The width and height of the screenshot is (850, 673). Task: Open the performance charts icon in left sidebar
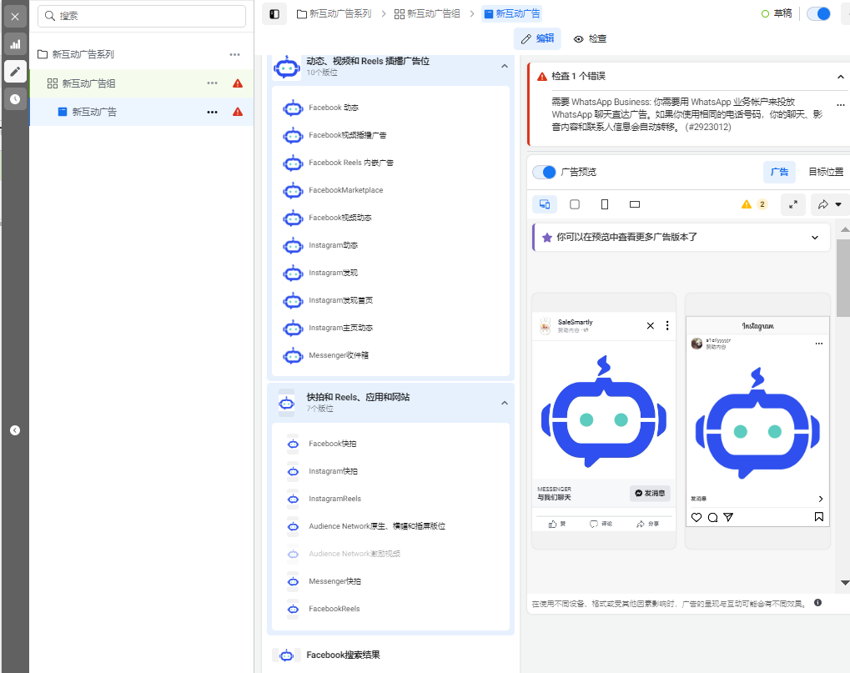point(15,44)
